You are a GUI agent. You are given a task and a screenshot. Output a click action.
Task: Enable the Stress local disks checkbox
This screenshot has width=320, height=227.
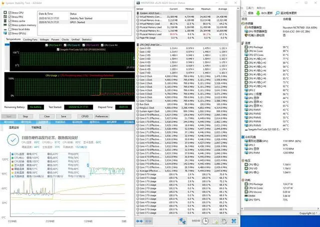(10, 29)
